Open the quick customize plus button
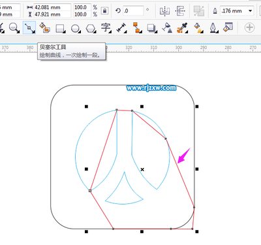 coord(249,27)
